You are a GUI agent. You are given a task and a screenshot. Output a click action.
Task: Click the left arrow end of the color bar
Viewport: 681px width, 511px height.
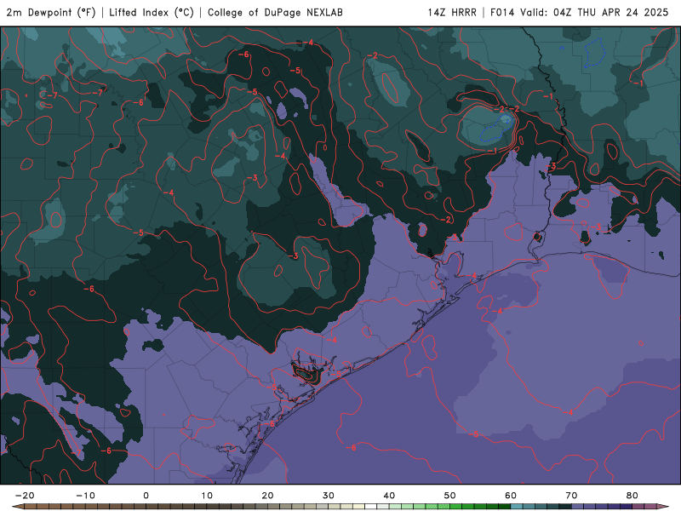(x=17, y=507)
